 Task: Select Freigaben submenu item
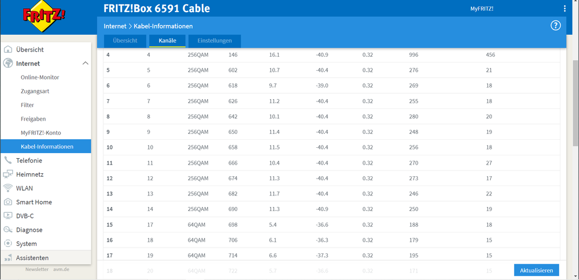[x=33, y=119]
